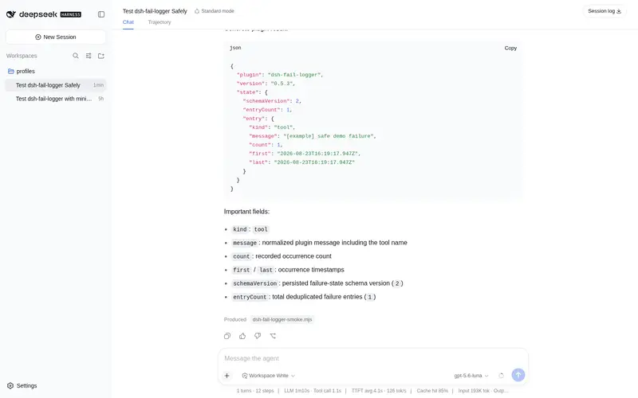The height and width of the screenshot is (398, 638).
Task: Open produced file dsh-fail-logger-smoke.mjs
Action: pyautogui.click(x=282, y=320)
